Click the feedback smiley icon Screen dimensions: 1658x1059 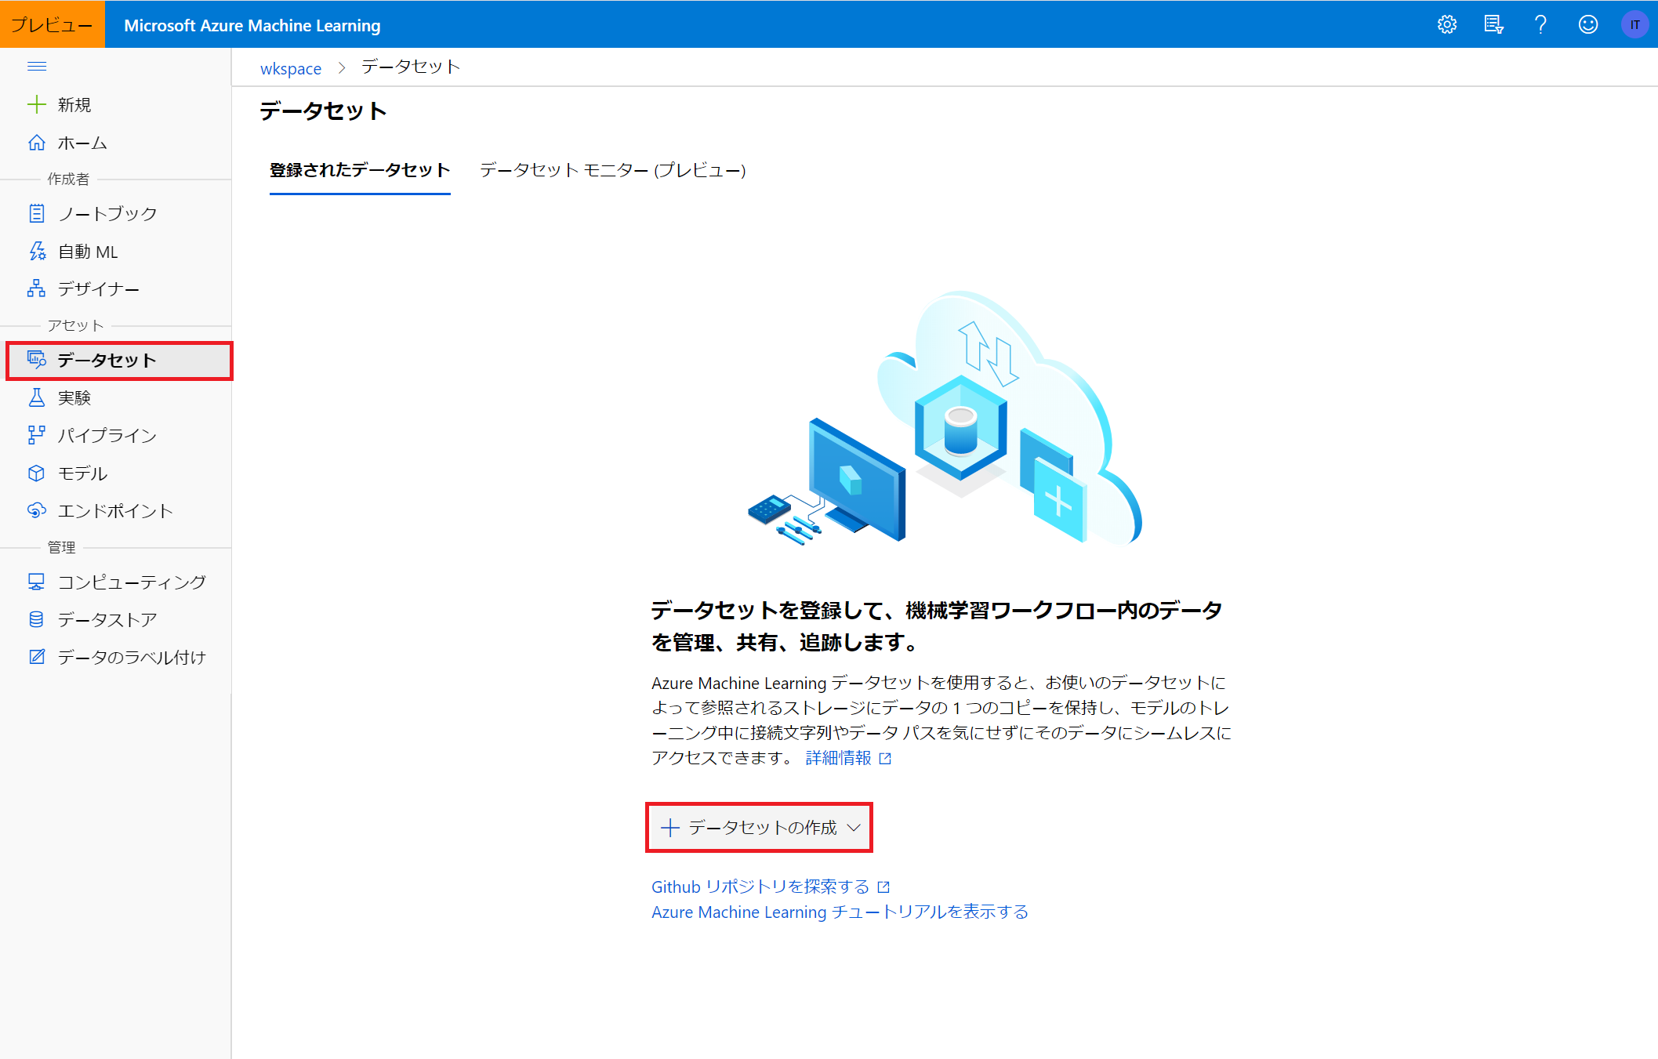[x=1587, y=24]
